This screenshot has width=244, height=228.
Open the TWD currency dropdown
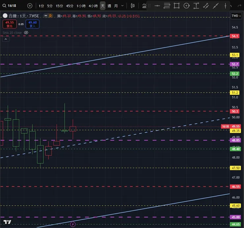click(x=236, y=16)
